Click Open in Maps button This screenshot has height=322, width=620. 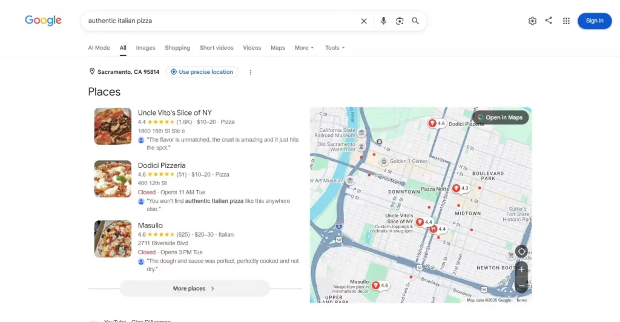(x=500, y=117)
